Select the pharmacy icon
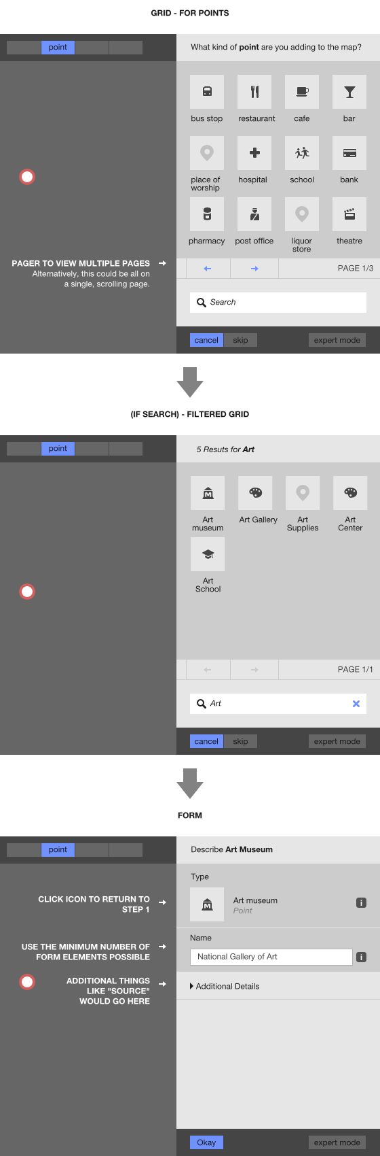 point(207,214)
